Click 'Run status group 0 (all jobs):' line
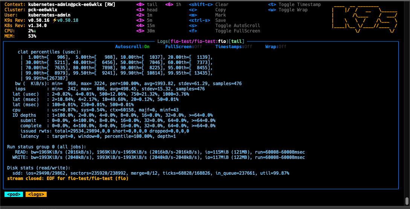 47,147
